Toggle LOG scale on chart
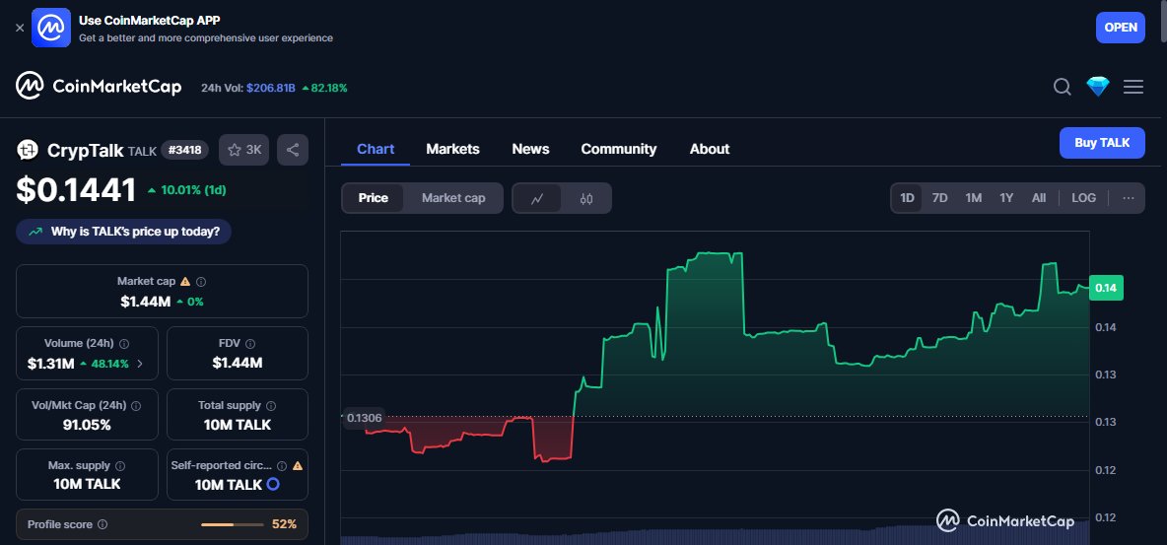This screenshot has width=1167, height=545. [x=1083, y=198]
